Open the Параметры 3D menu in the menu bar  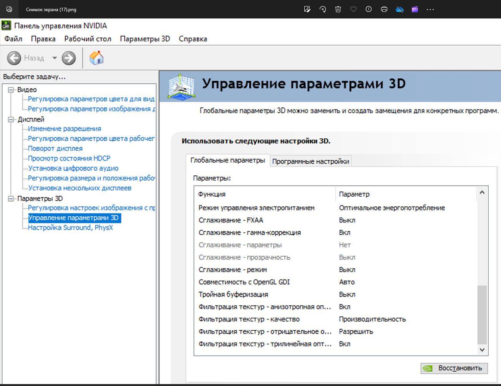145,39
